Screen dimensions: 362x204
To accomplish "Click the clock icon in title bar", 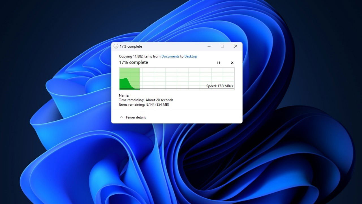I will point(116,46).
